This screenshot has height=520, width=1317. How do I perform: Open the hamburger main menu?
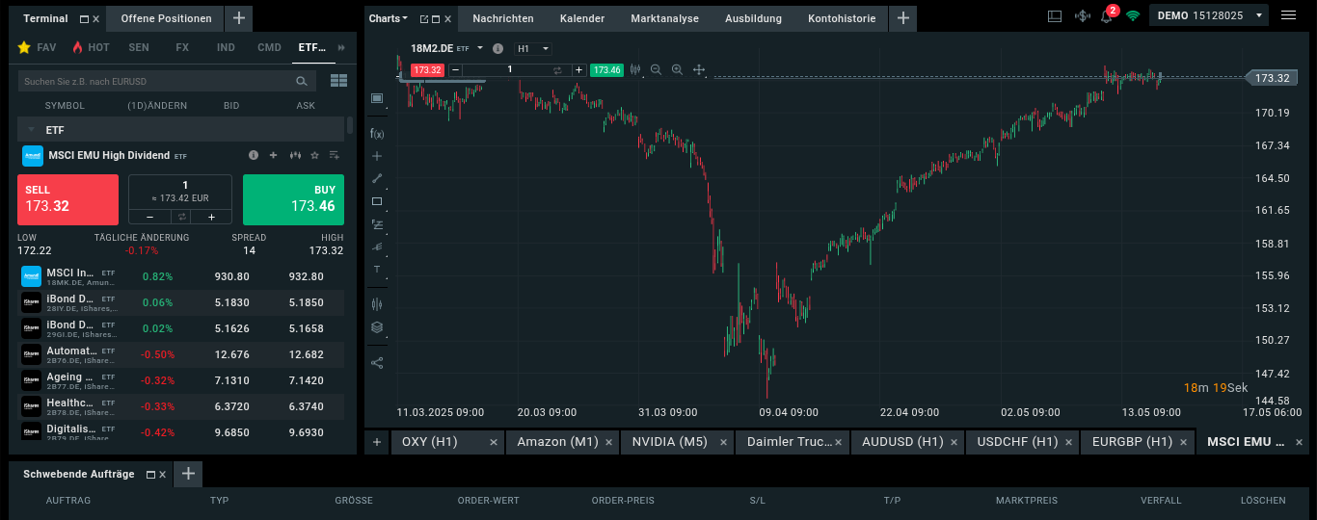1288,16
